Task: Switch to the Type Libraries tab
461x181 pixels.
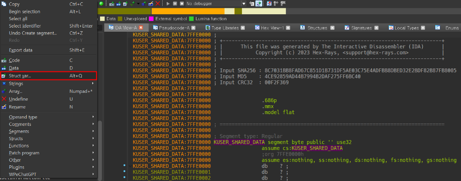Action: [x=225, y=28]
